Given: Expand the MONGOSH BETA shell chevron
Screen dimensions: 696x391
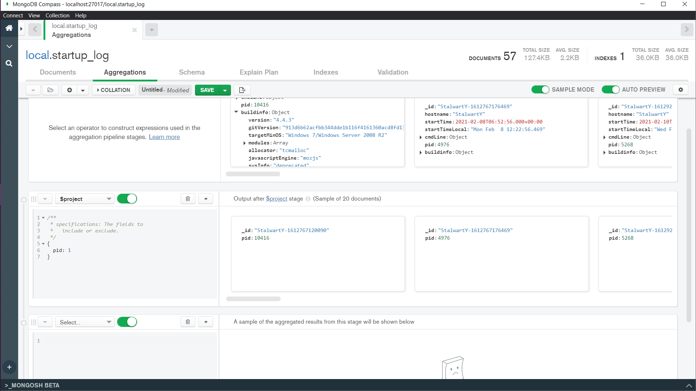Looking at the screenshot, I should (x=689, y=386).
